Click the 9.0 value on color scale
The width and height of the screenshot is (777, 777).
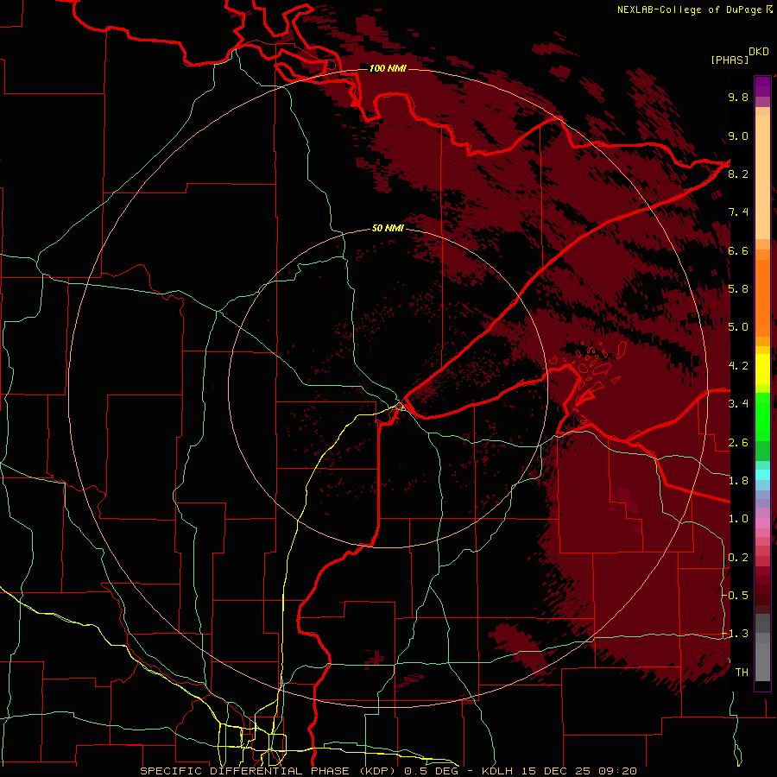(x=738, y=136)
